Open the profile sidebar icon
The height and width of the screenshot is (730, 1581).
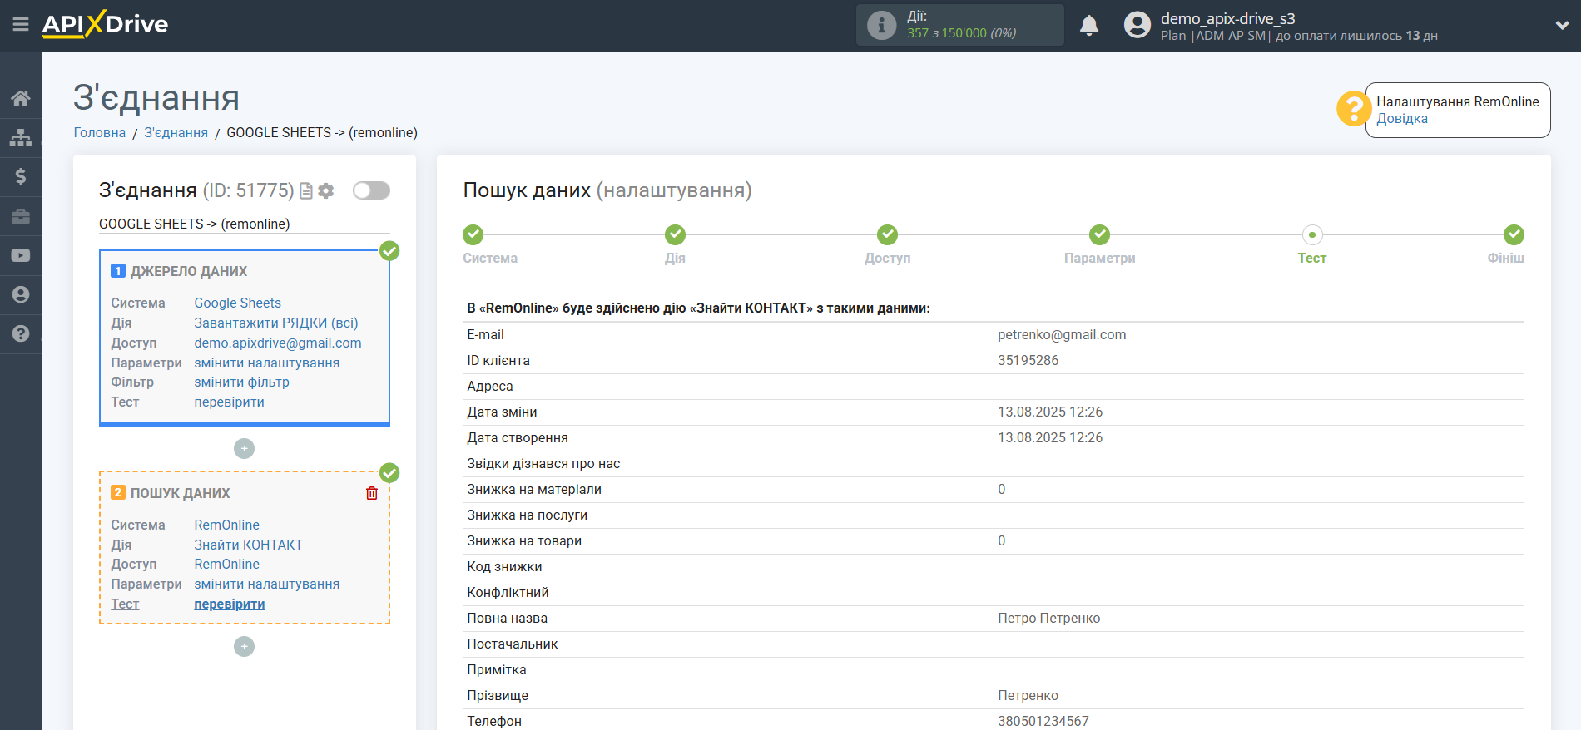21,294
